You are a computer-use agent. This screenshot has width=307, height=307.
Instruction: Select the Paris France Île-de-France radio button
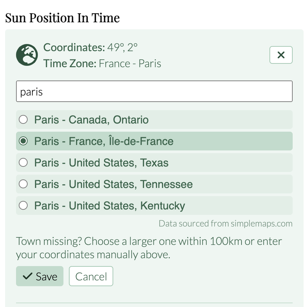tap(23, 141)
